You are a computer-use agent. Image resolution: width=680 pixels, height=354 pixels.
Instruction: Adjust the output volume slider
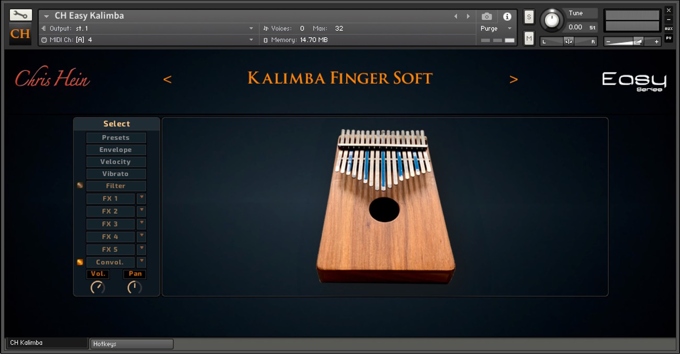click(632, 41)
